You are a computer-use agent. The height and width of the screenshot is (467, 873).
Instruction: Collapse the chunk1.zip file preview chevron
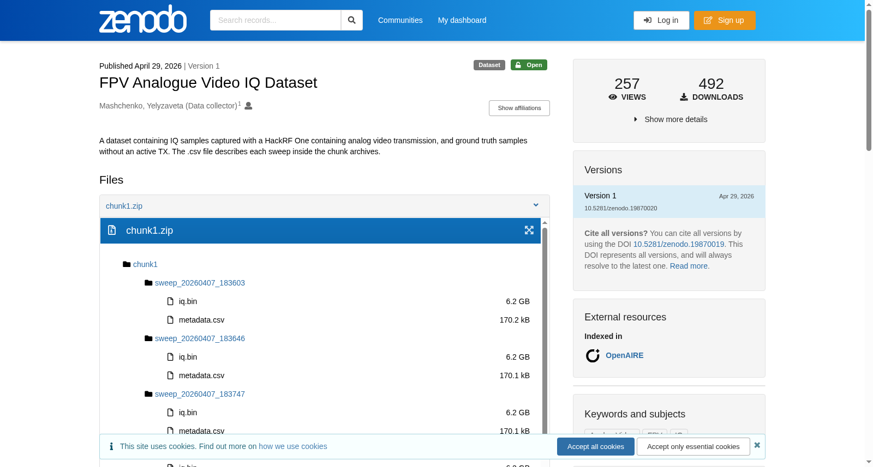tap(536, 205)
